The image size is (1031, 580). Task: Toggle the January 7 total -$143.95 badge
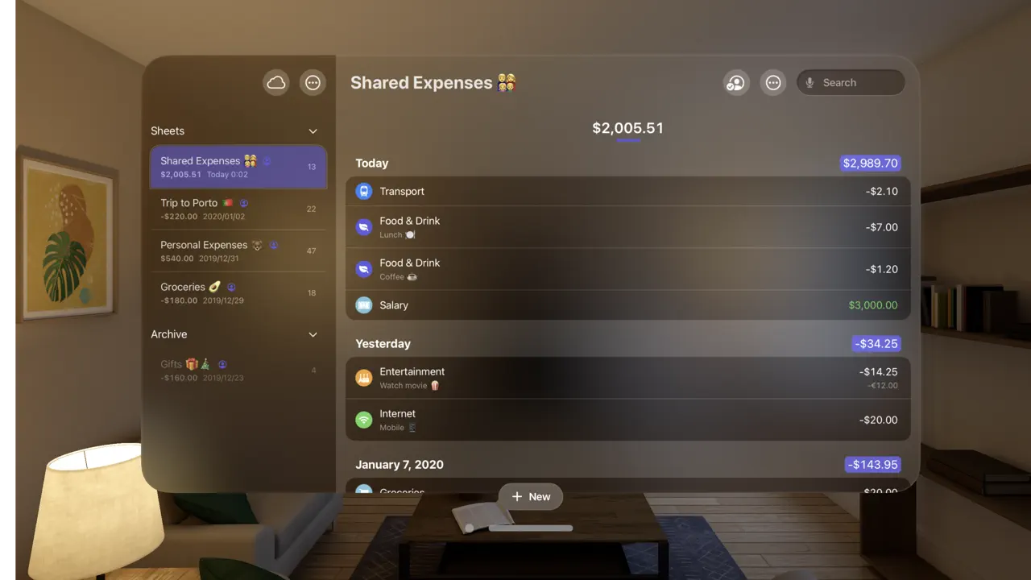[x=872, y=465]
